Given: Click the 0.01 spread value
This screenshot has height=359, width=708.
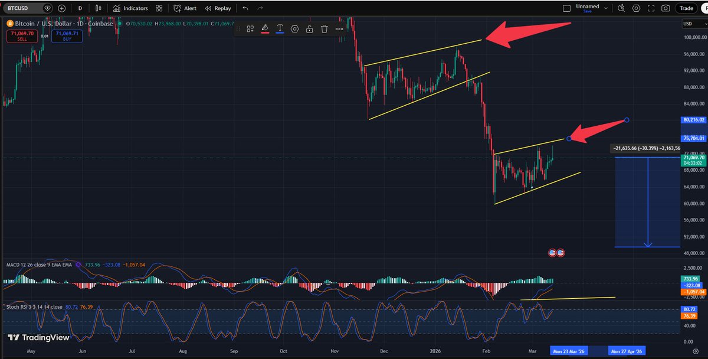Looking at the screenshot, I should [x=44, y=36].
